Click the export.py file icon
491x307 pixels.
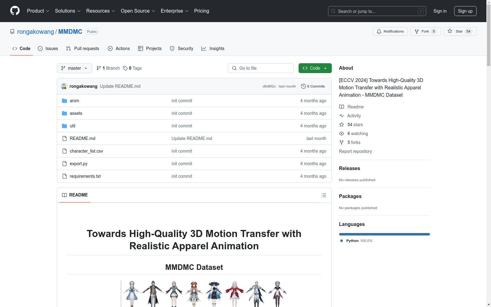(64, 164)
